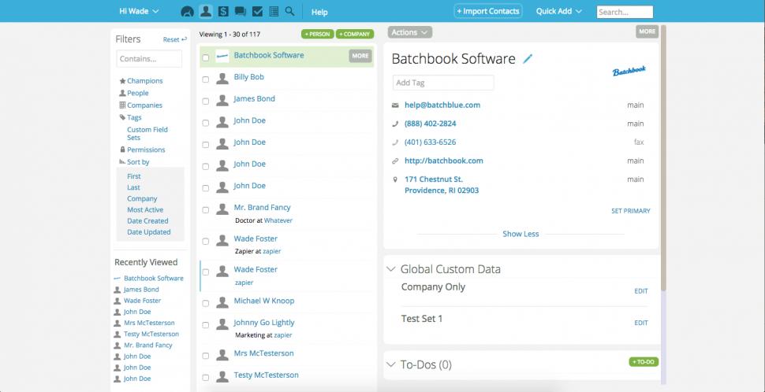The width and height of the screenshot is (765, 392).
Task: Open the Actions dropdown
Action: 410,32
